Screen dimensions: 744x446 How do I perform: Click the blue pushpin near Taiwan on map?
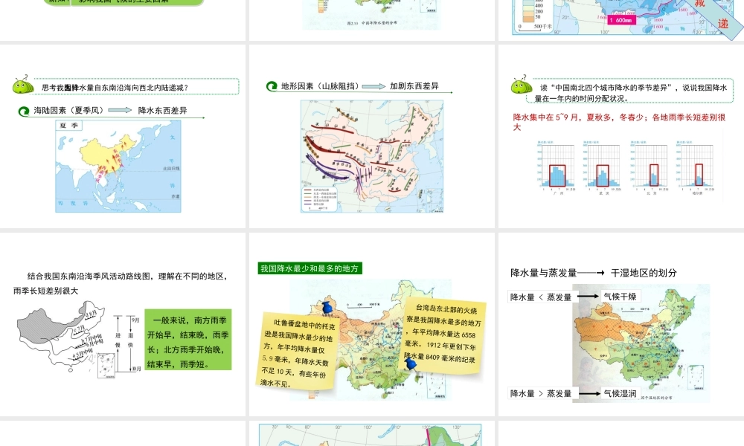tap(411, 364)
